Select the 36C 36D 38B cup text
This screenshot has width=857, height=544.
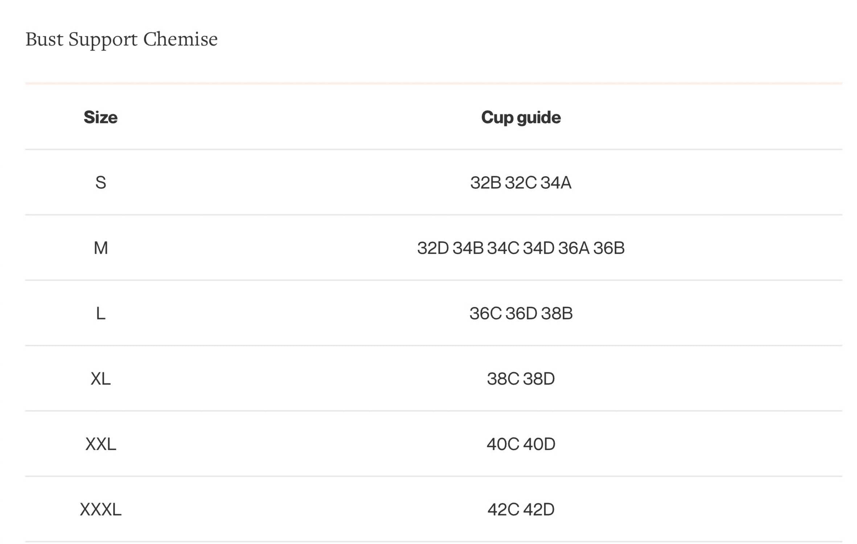521,313
